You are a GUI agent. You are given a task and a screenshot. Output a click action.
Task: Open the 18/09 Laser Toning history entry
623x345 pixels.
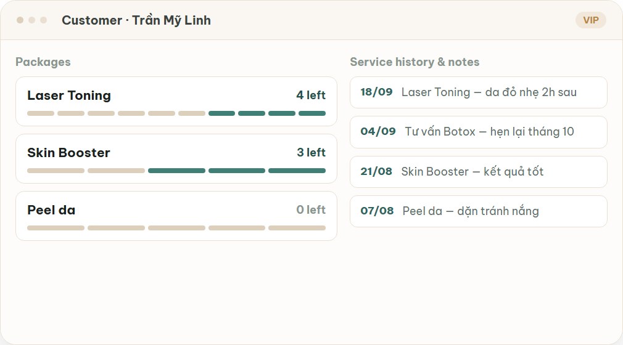coord(479,92)
